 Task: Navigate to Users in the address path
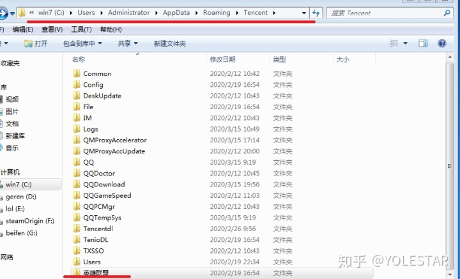point(86,13)
